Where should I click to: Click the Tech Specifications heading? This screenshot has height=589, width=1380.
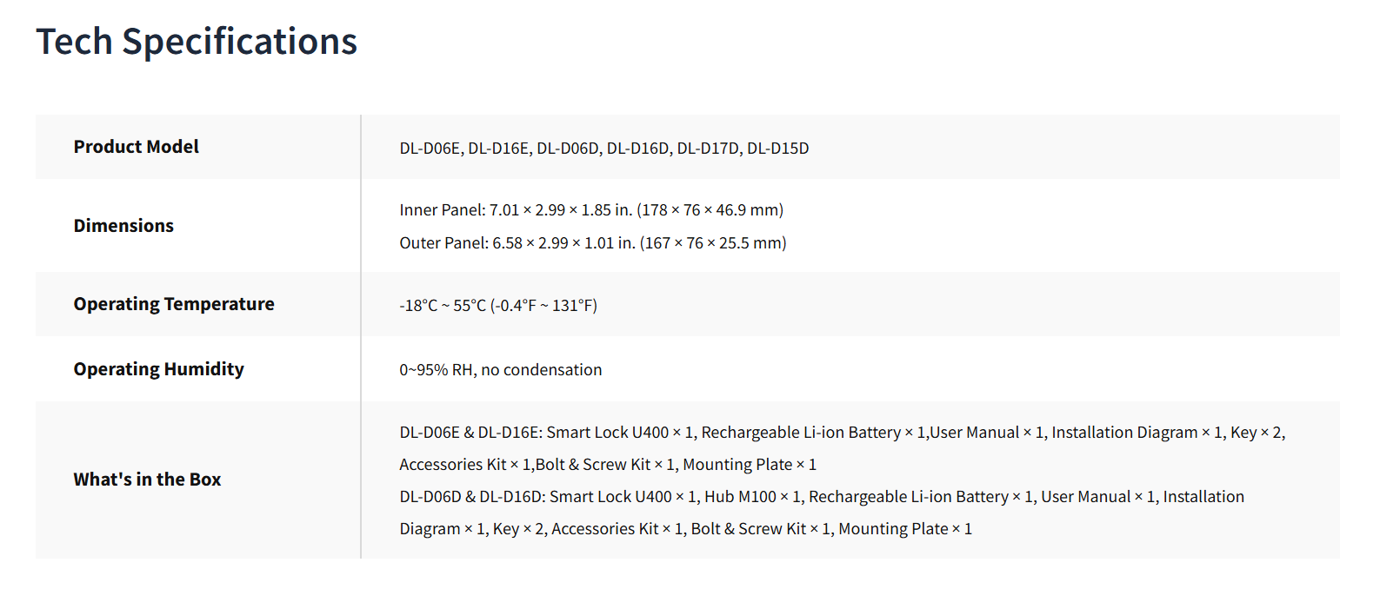[x=197, y=42]
